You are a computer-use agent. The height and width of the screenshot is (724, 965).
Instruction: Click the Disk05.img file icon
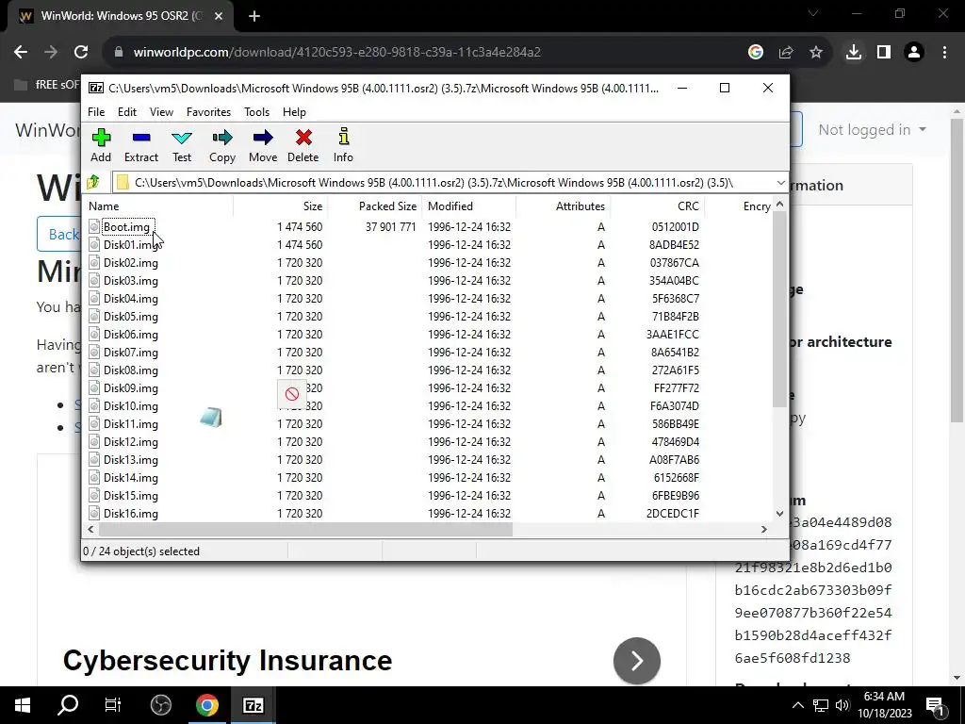[x=94, y=317]
